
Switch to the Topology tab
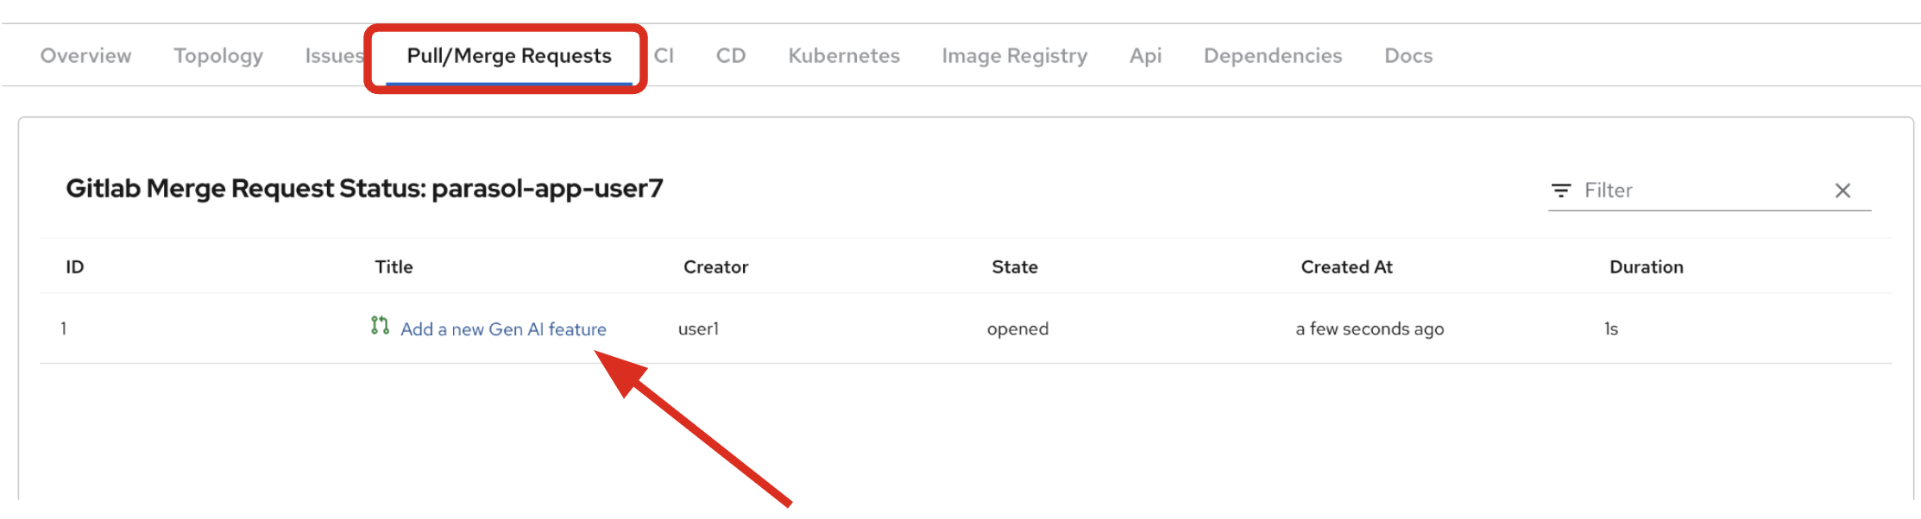(x=218, y=56)
